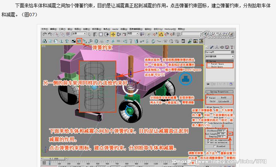Switch to the Motion command panel tab
The image size is (276, 167).
pos(222,47)
